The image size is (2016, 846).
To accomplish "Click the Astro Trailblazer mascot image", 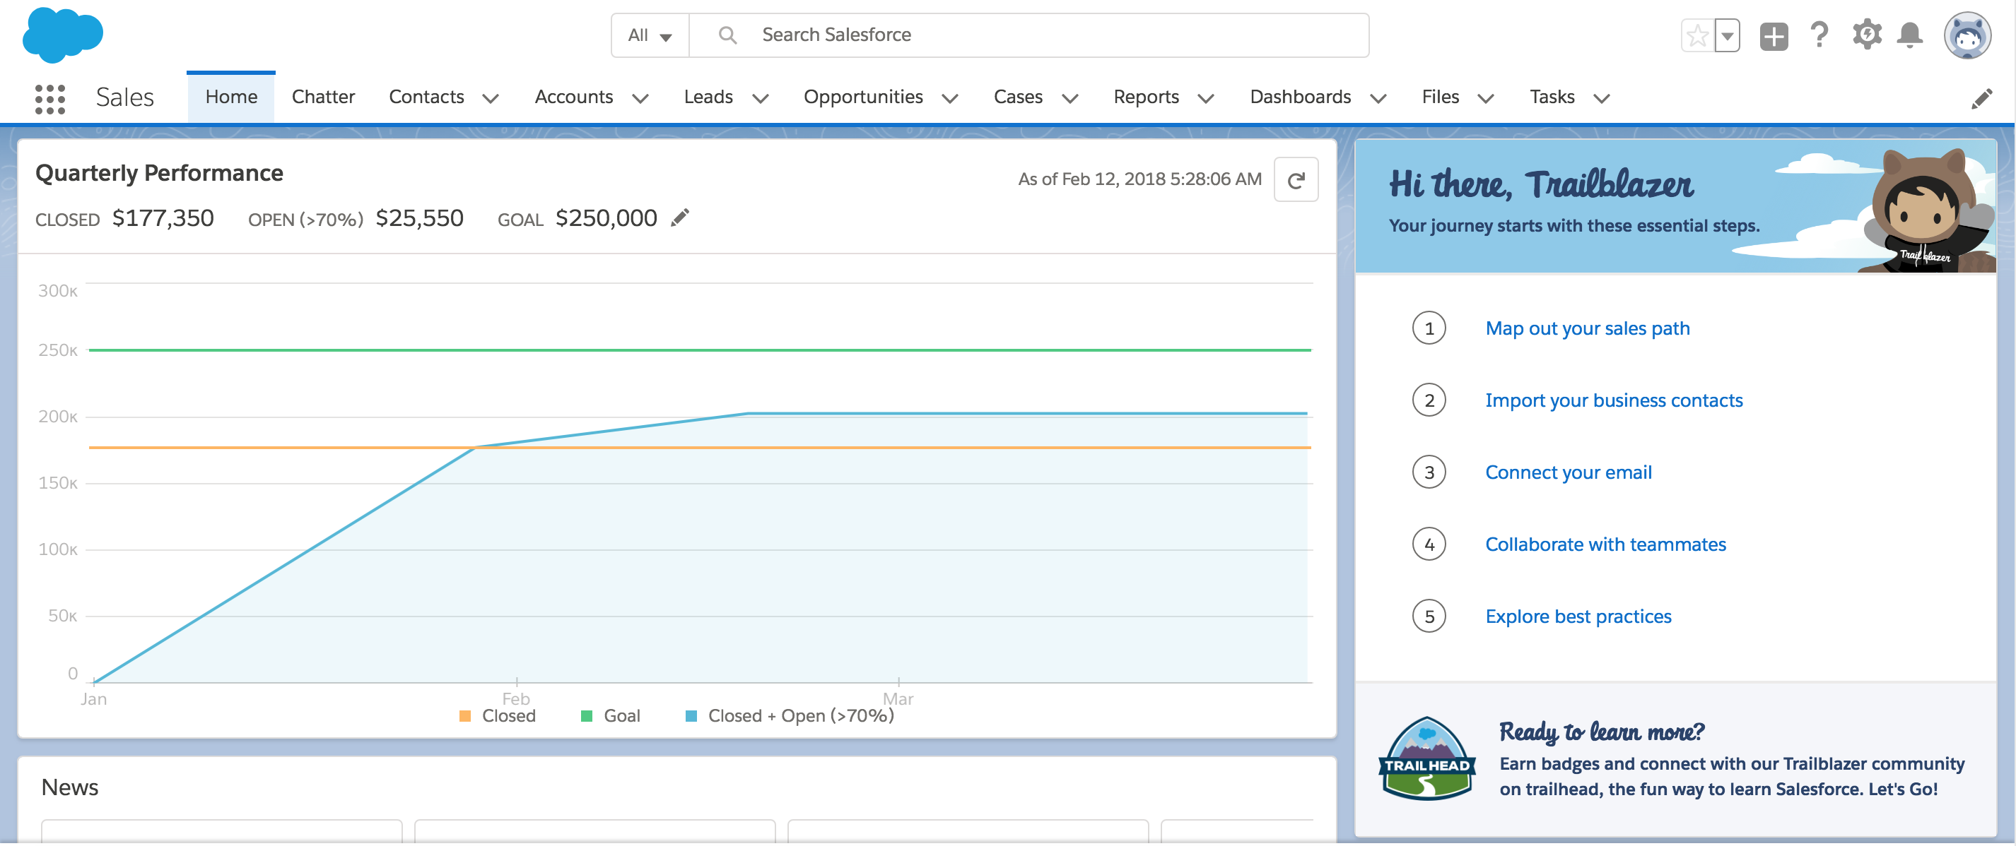I will (1926, 211).
